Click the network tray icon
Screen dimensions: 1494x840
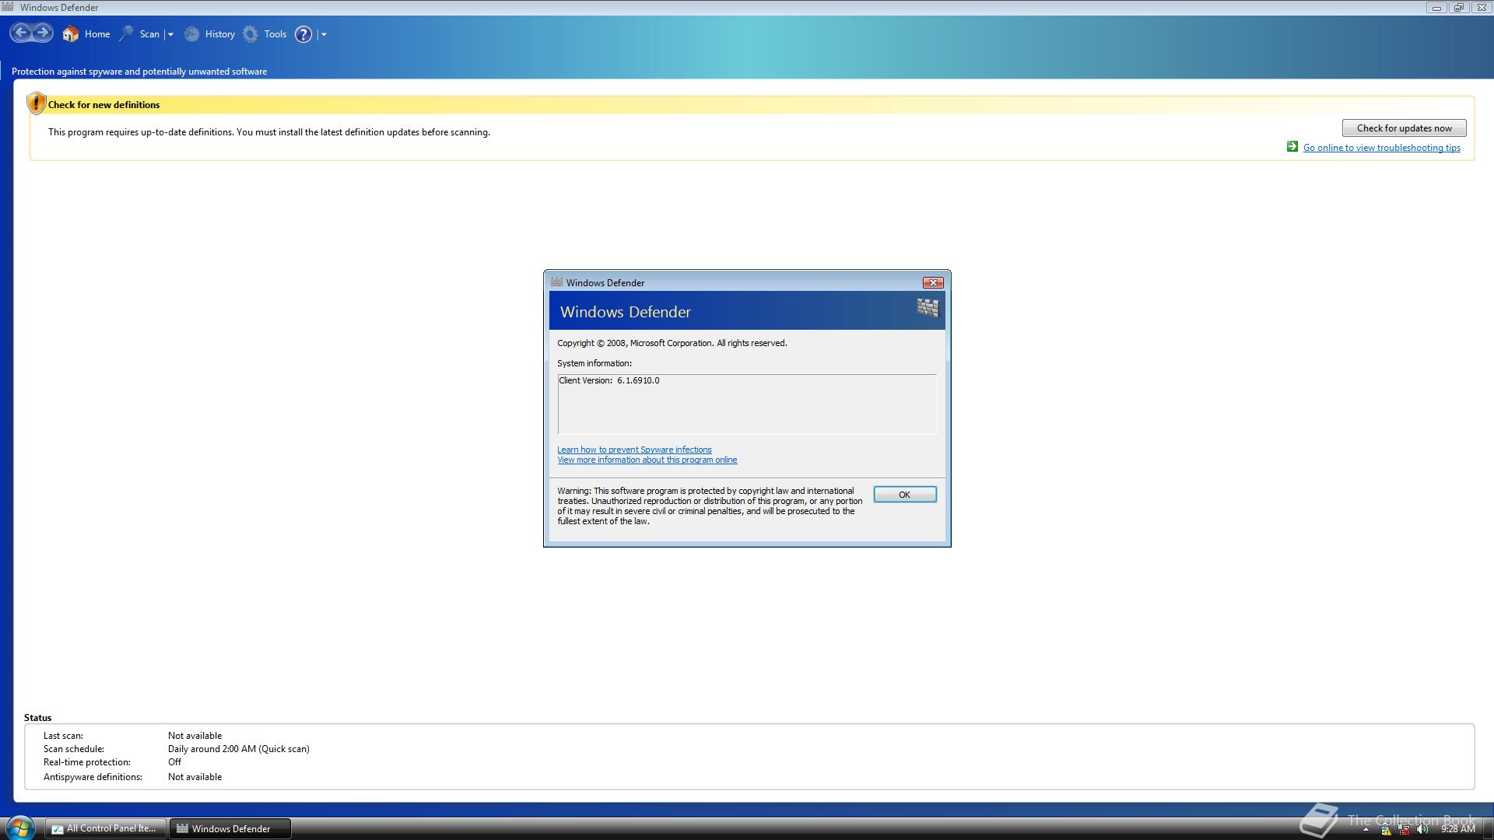(1405, 829)
